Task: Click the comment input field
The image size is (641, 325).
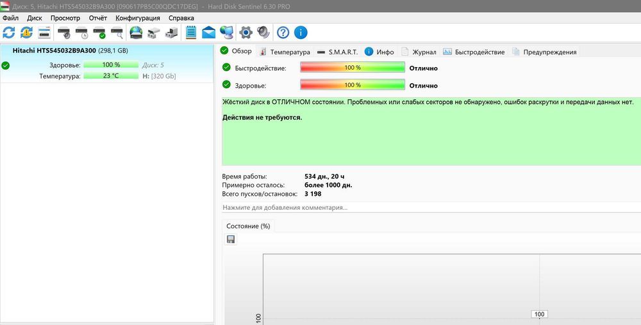Action: pyautogui.click(x=431, y=207)
